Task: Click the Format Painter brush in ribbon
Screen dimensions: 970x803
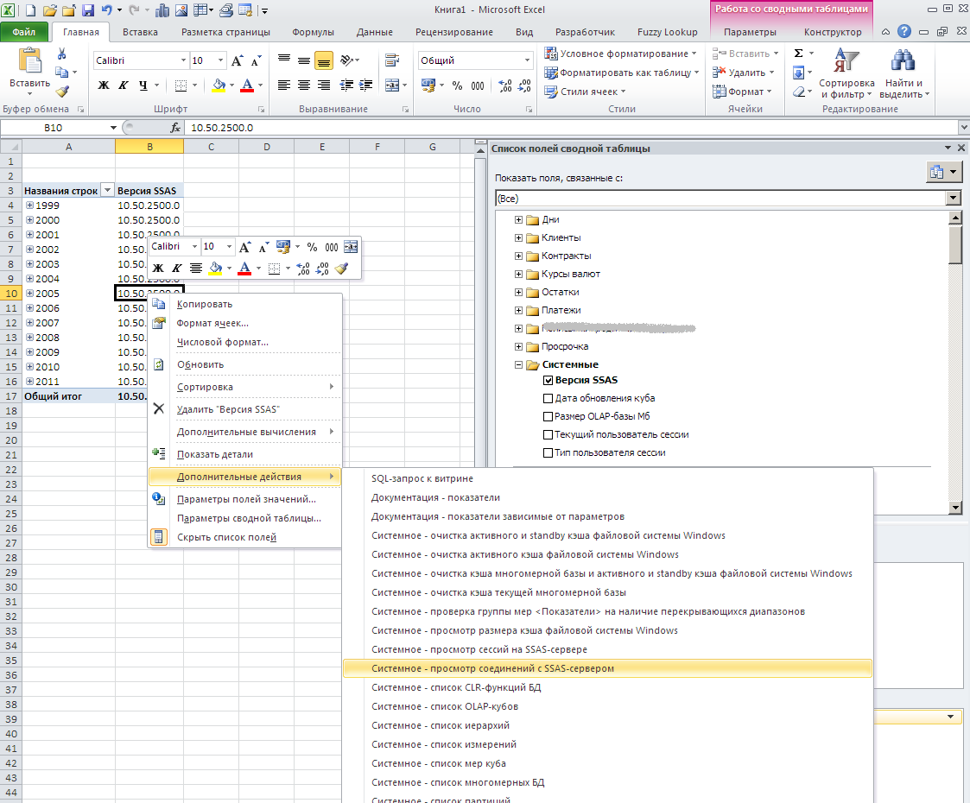Action: pyautogui.click(x=62, y=92)
